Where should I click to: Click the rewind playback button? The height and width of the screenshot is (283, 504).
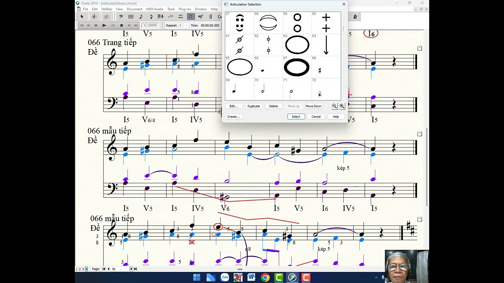pyautogui.click(x=88, y=26)
